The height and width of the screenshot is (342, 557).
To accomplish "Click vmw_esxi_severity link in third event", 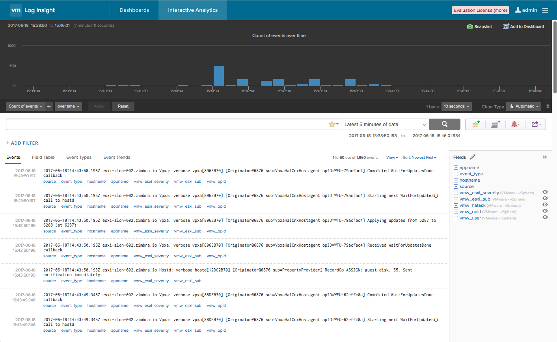I will (x=151, y=231).
